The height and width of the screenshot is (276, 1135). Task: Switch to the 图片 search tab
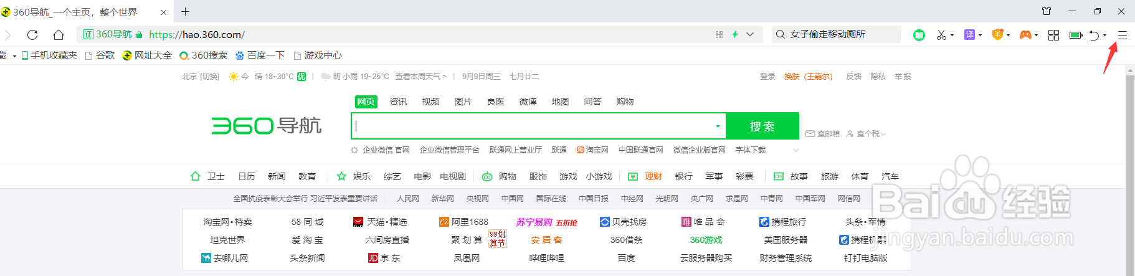(463, 102)
